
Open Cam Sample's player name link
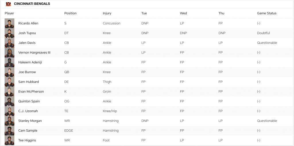click(28, 131)
